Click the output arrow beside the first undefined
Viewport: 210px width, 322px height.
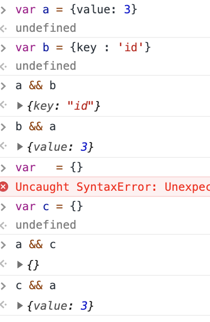[4, 29]
